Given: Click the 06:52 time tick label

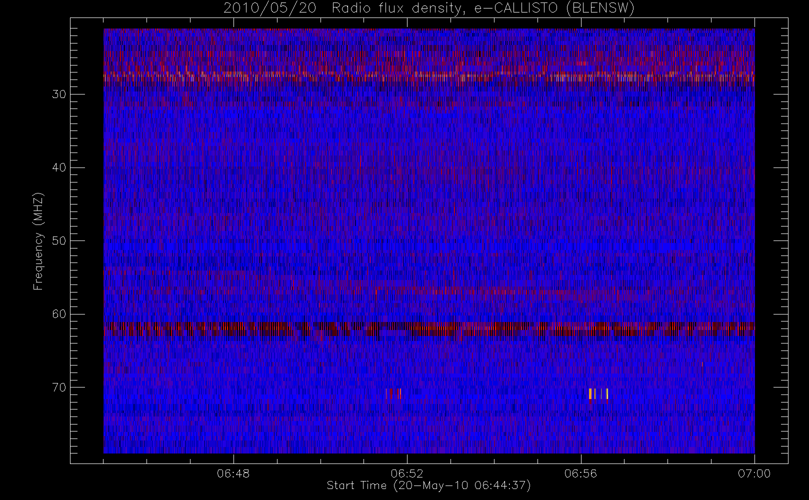Looking at the screenshot, I should tap(407, 473).
